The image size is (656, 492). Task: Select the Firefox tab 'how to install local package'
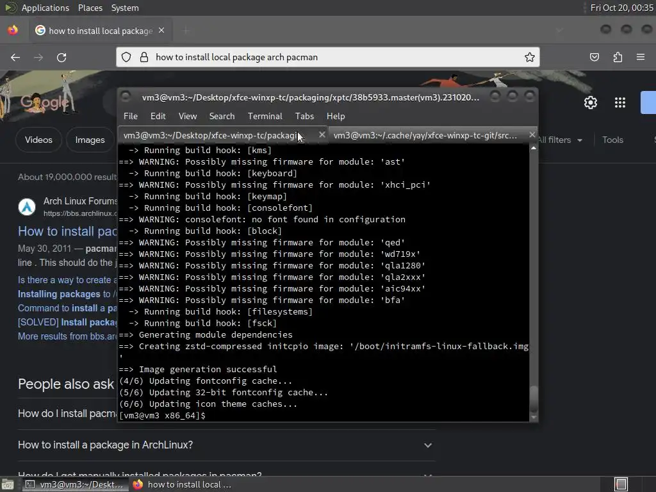point(101,31)
